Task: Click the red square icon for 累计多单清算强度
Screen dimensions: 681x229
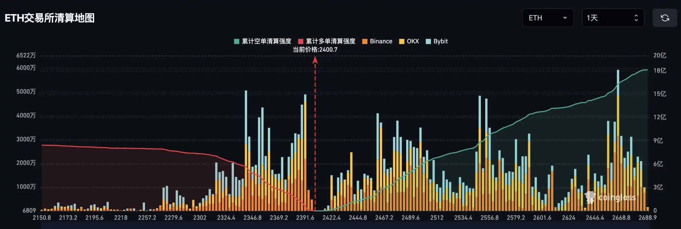Action: (x=301, y=41)
